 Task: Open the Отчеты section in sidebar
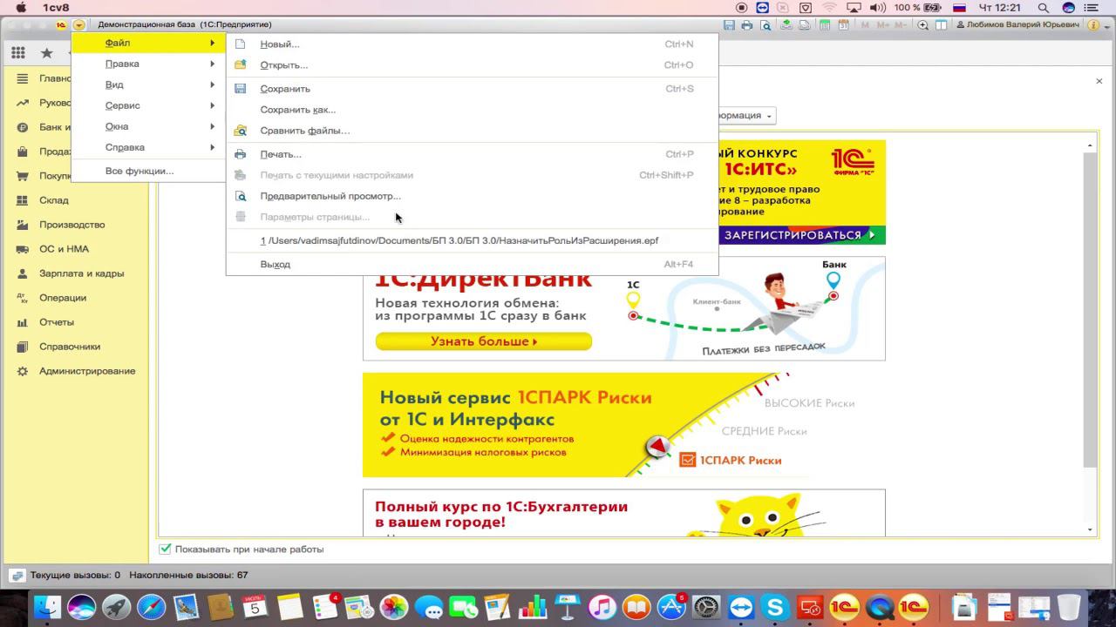(x=57, y=322)
